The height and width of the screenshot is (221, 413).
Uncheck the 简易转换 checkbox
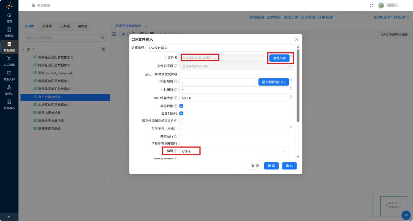181,106
